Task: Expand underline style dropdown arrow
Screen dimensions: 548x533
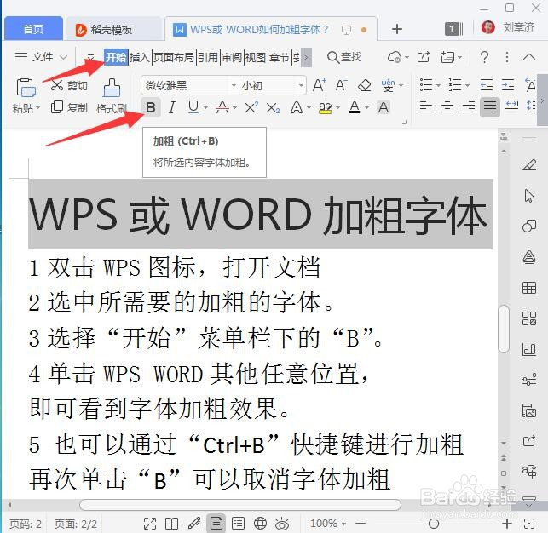Action: click(205, 108)
